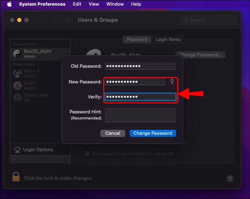Focus the Password Hint text box
250x199 pixels.
tap(140, 115)
